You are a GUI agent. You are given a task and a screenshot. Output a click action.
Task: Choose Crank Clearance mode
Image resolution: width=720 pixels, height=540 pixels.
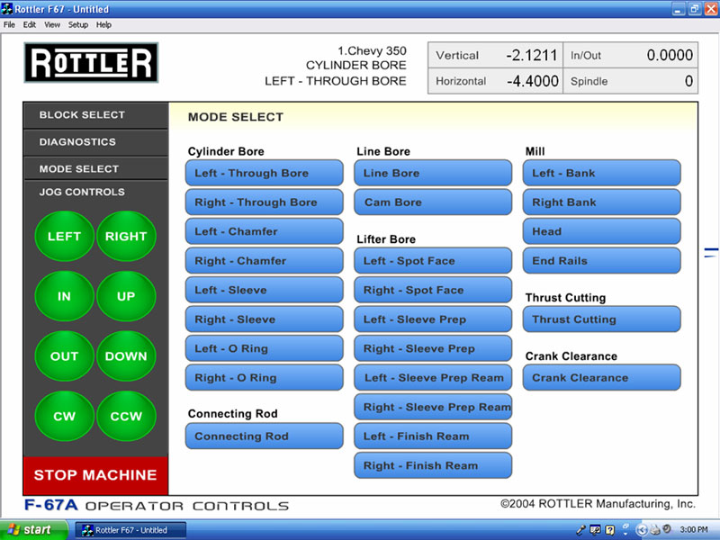pyautogui.click(x=601, y=378)
